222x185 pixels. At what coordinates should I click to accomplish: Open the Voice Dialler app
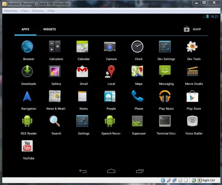coord(192,121)
